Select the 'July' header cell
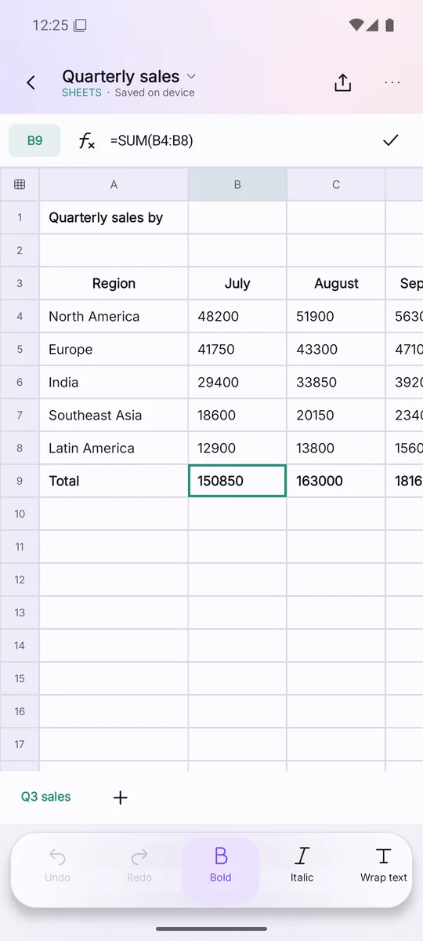Viewport: 423px width, 941px height. pyautogui.click(x=237, y=283)
